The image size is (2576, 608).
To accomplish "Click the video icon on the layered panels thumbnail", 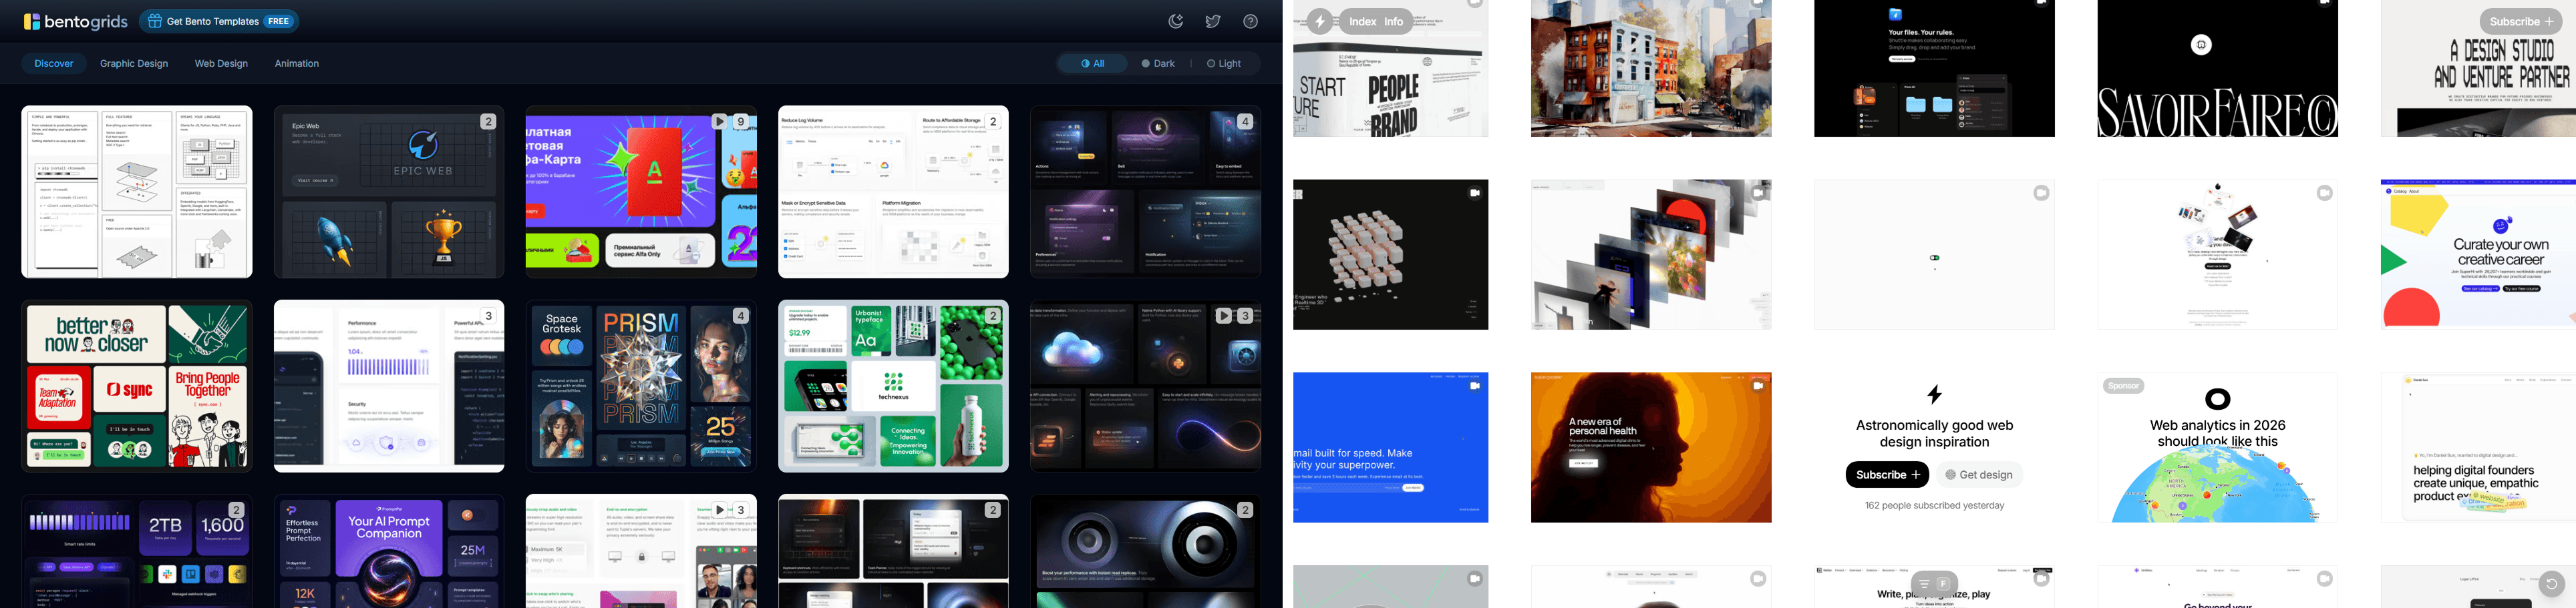I will 1757,193.
